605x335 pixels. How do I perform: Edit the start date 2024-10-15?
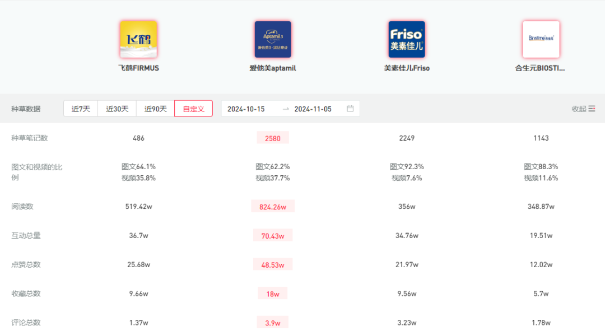click(x=246, y=109)
